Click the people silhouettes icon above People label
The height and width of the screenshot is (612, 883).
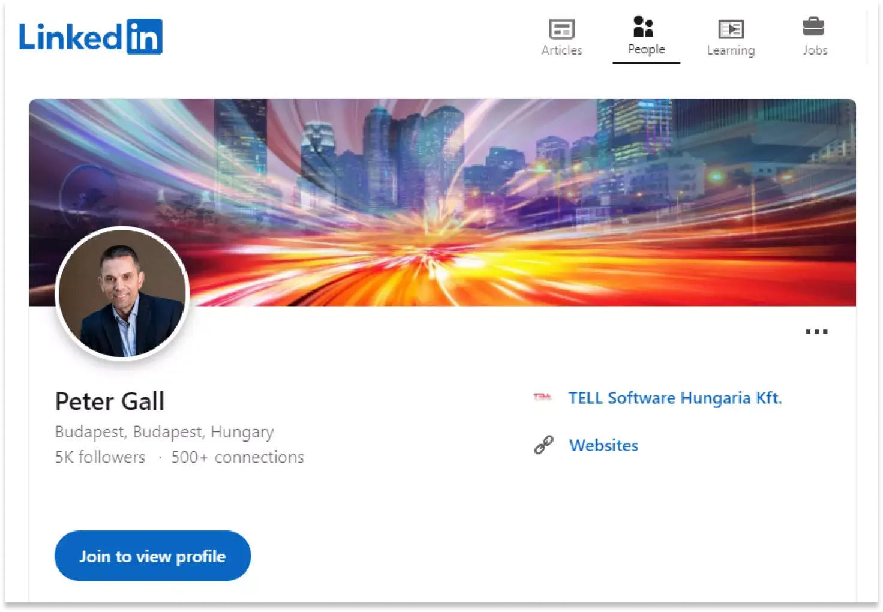pyautogui.click(x=643, y=26)
